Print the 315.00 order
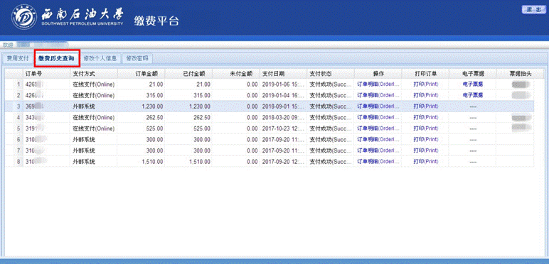Image resolution: width=549 pixels, height=264 pixels. click(x=426, y=95)
